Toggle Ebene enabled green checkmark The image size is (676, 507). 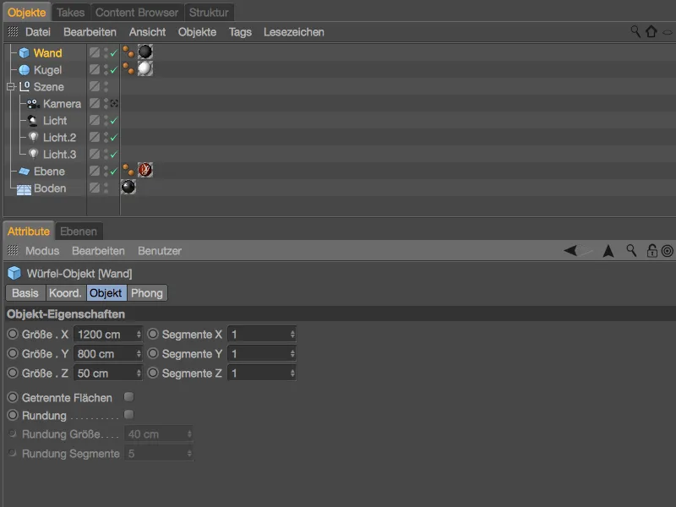point(114,172)
